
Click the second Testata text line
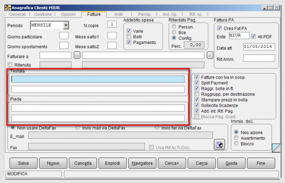point(98,89)
